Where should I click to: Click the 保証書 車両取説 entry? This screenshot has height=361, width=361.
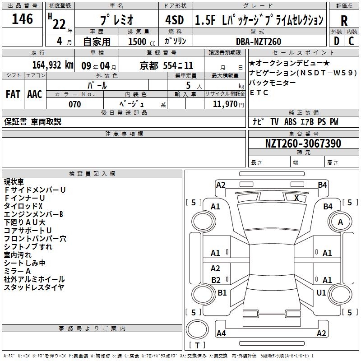pyautogui.click(x=32, y=122)
